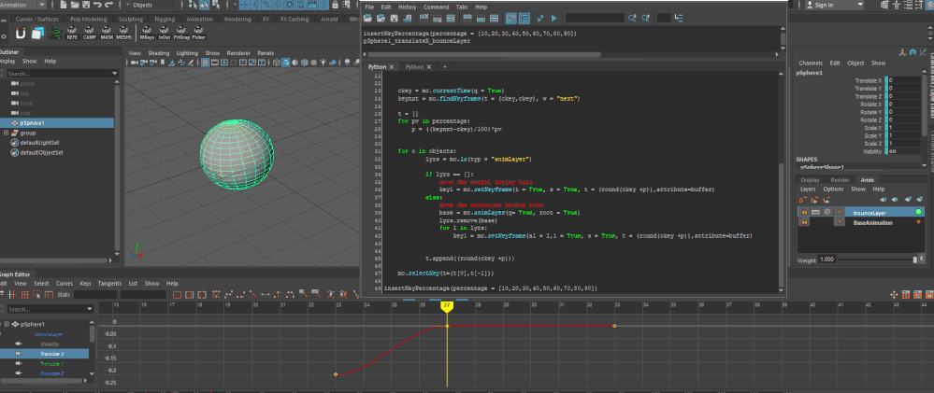Screen dimensions: 934x393
Task: Toggle Show Both panes icon in Script Editor
Action: [495, 18]
